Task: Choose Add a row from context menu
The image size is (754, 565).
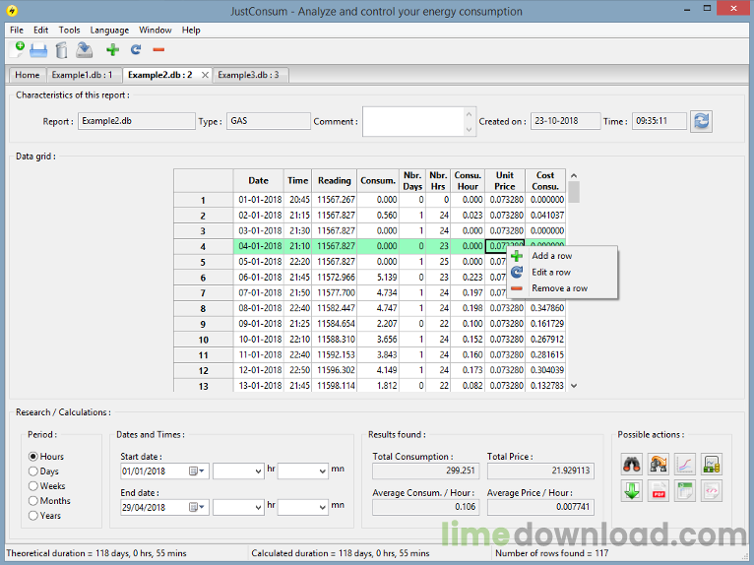Action: tap(551, 256)
